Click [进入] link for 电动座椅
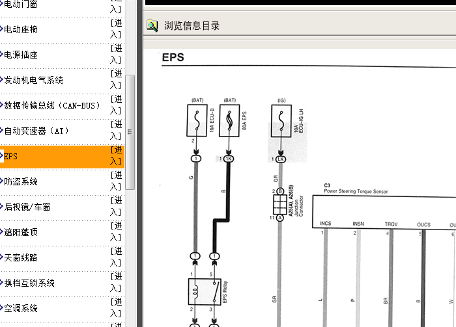The image size is (456, 327). click(x=116, y=29)
